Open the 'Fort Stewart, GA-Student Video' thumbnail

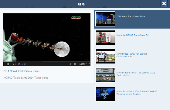[x=105, y=56]
